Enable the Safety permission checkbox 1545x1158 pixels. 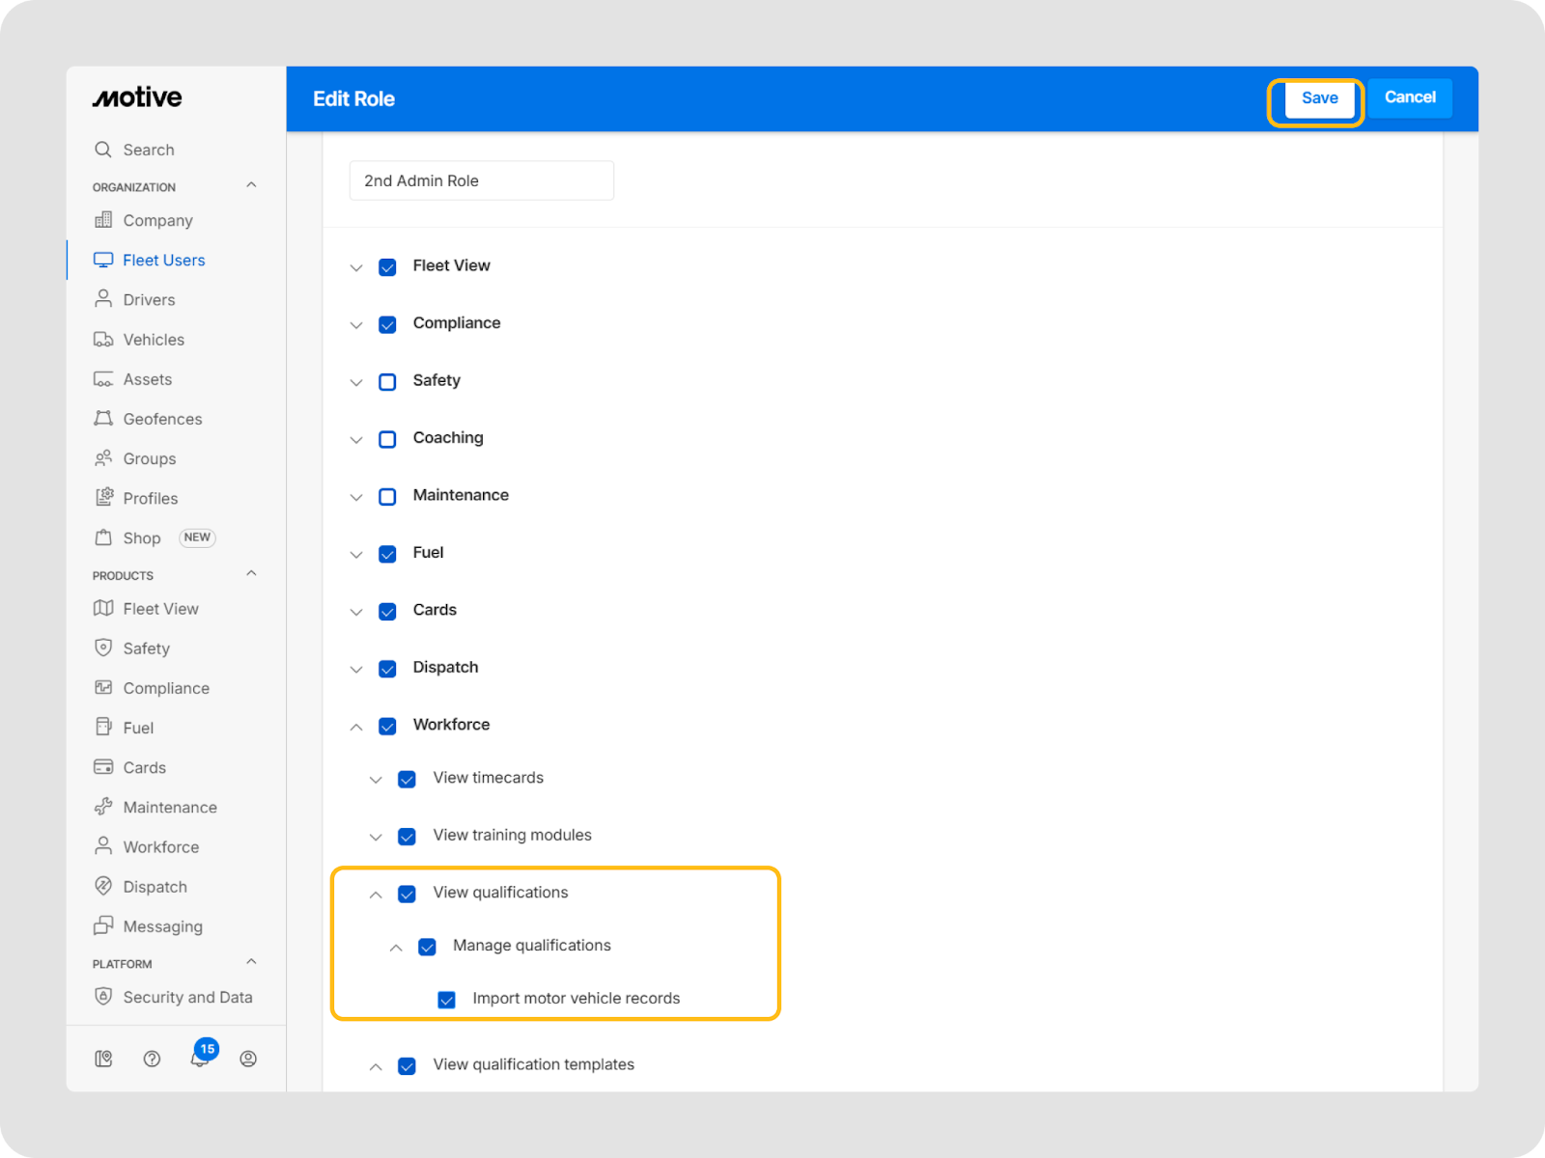tap(387, 382)
